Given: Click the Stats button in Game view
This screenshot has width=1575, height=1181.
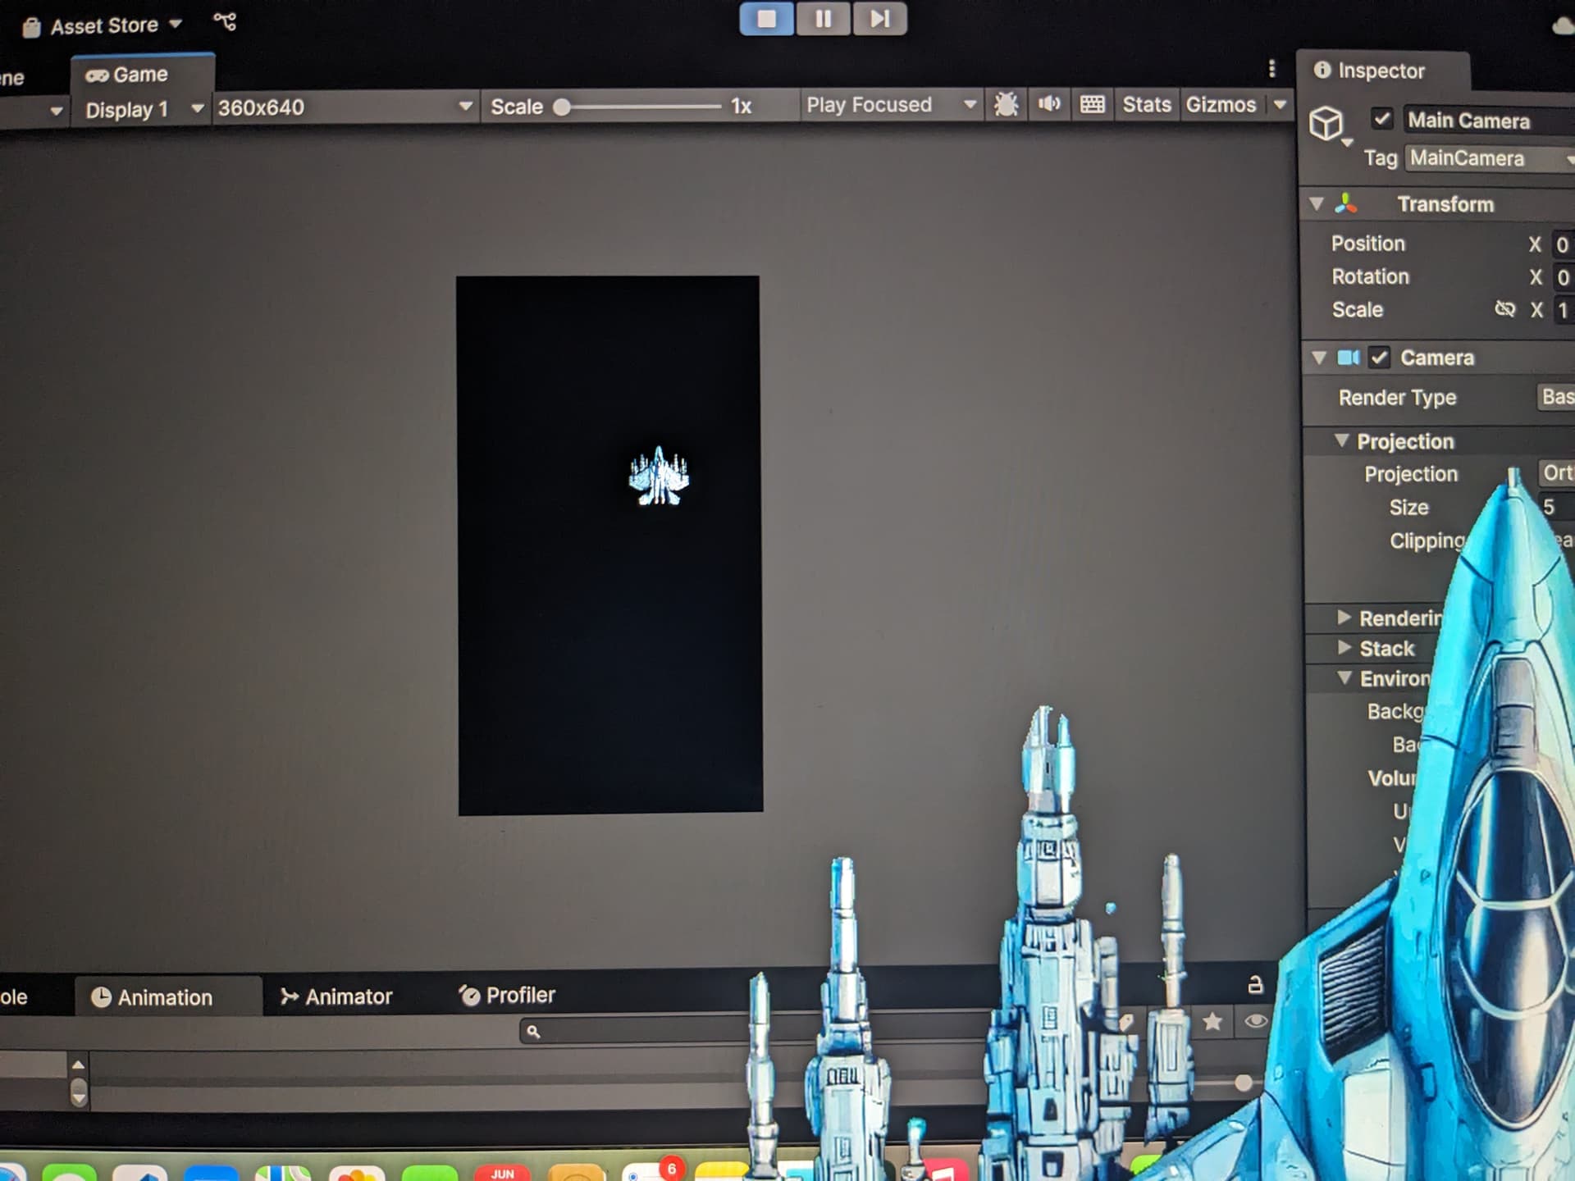Looking at the screenshot, I should [x=1146, y=105].
